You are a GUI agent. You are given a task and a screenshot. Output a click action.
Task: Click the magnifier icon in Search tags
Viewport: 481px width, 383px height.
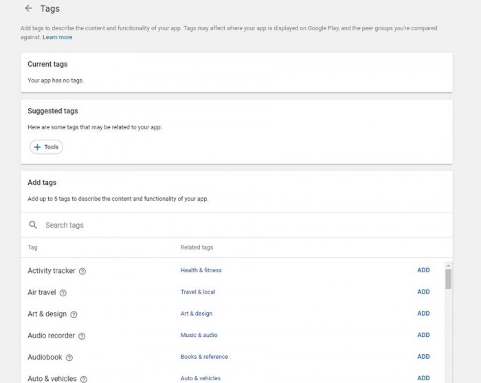point(33,225)
